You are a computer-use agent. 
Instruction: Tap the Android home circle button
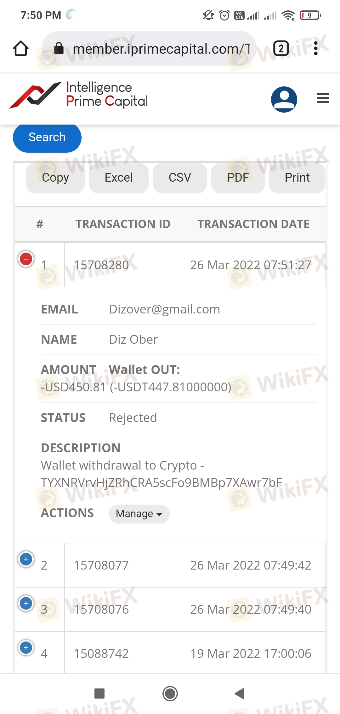click(x=170, y=694)
